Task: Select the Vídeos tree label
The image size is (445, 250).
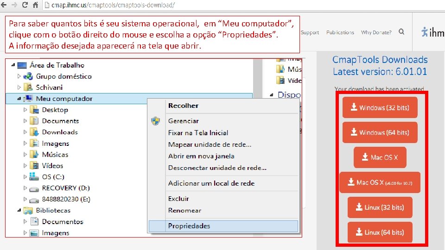Action: coord(52,166)
